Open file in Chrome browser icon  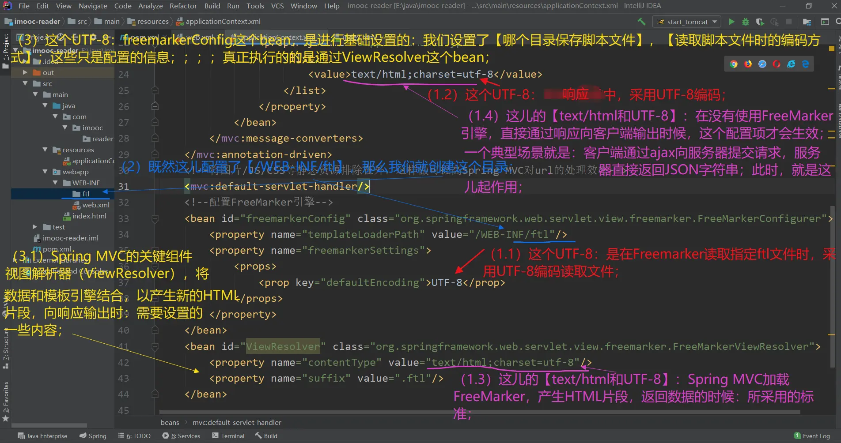click(x=734, y=64)
